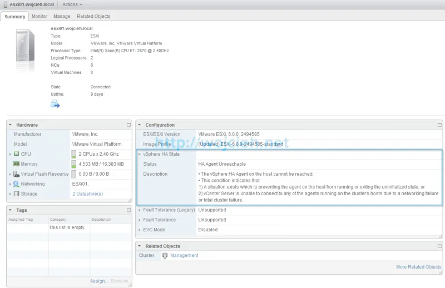Viewport: 445px width, 288px height.
Task: Open More Related Objects link
Action: click(419, 267)
